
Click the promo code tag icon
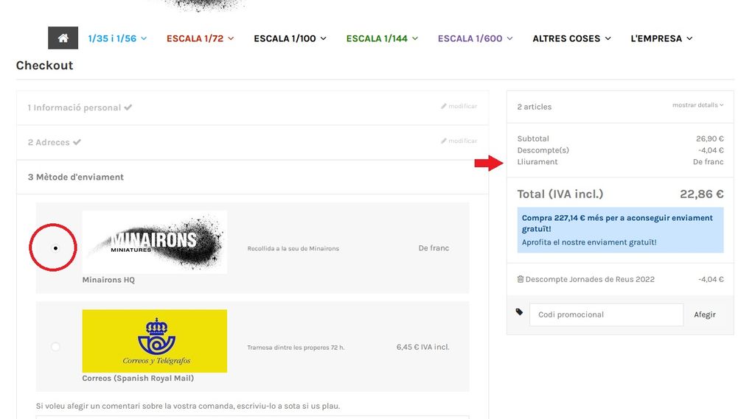[520, 313]
